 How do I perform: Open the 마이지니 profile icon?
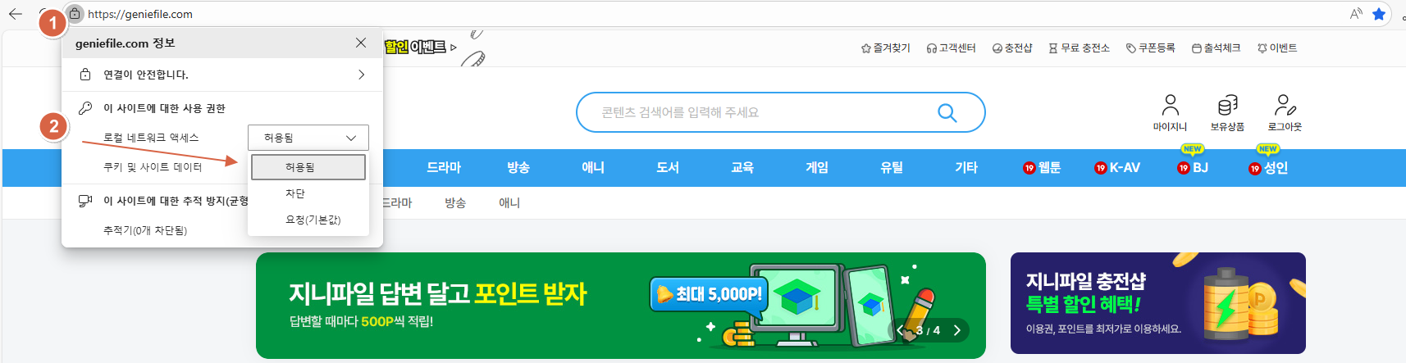1170,105
